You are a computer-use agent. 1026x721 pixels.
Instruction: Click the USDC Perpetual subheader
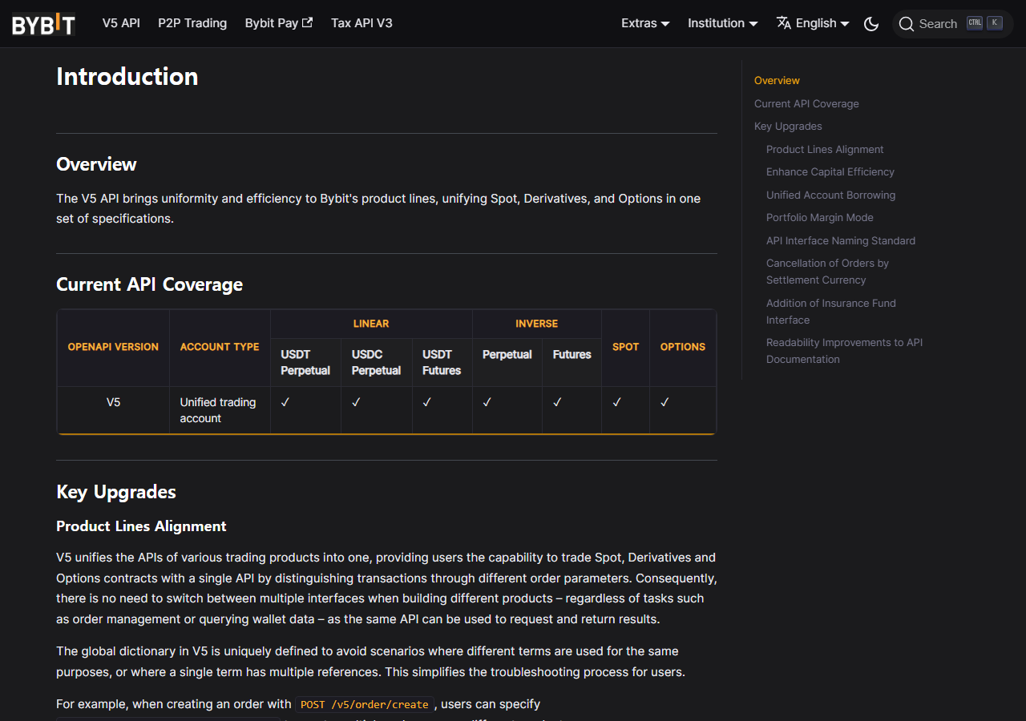376,362
